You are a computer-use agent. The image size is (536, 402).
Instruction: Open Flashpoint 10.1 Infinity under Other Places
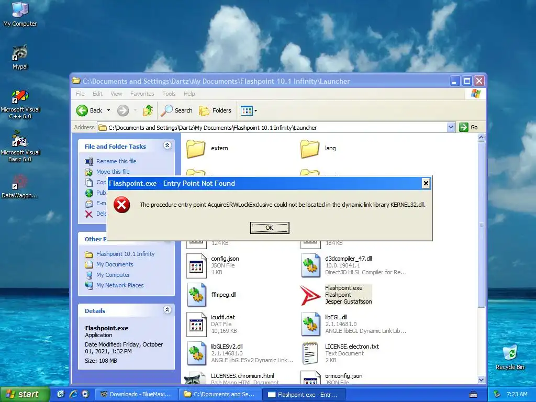point(125,254)
